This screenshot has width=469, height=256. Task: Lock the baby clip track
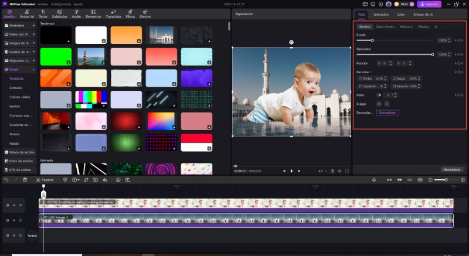coord(8,205)
